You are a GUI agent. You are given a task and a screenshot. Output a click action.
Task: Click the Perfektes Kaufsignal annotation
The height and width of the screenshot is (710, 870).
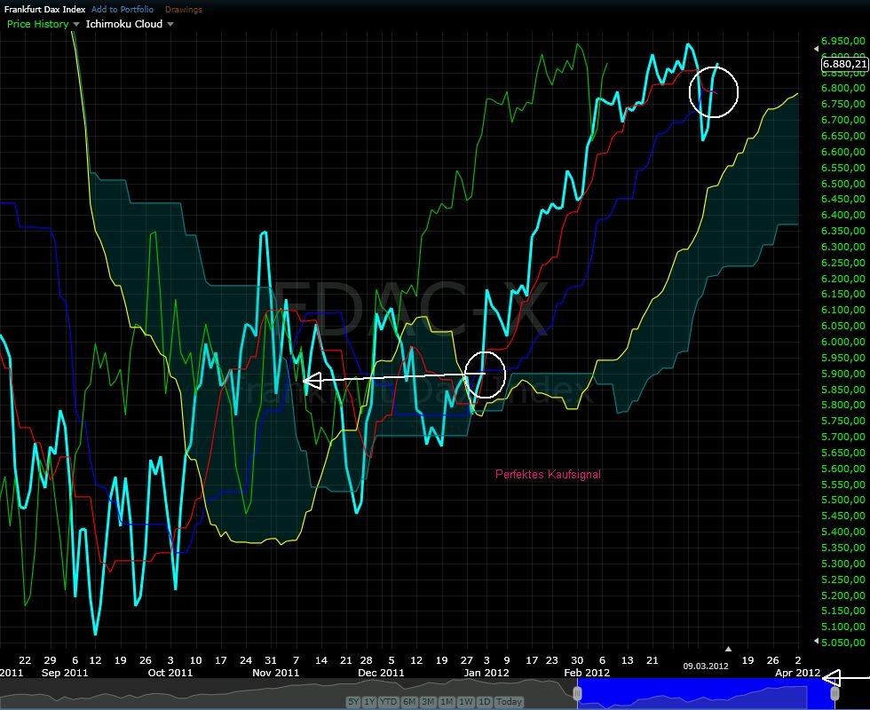[548, 474]
